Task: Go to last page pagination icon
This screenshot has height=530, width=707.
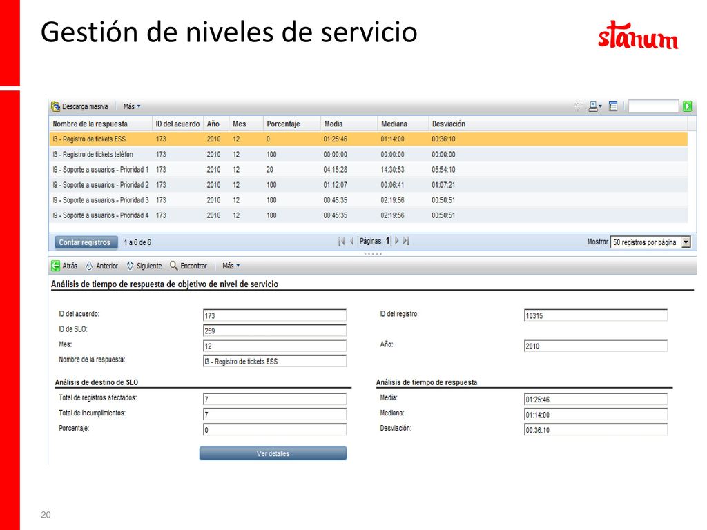Action: click(x=406, y=241)
